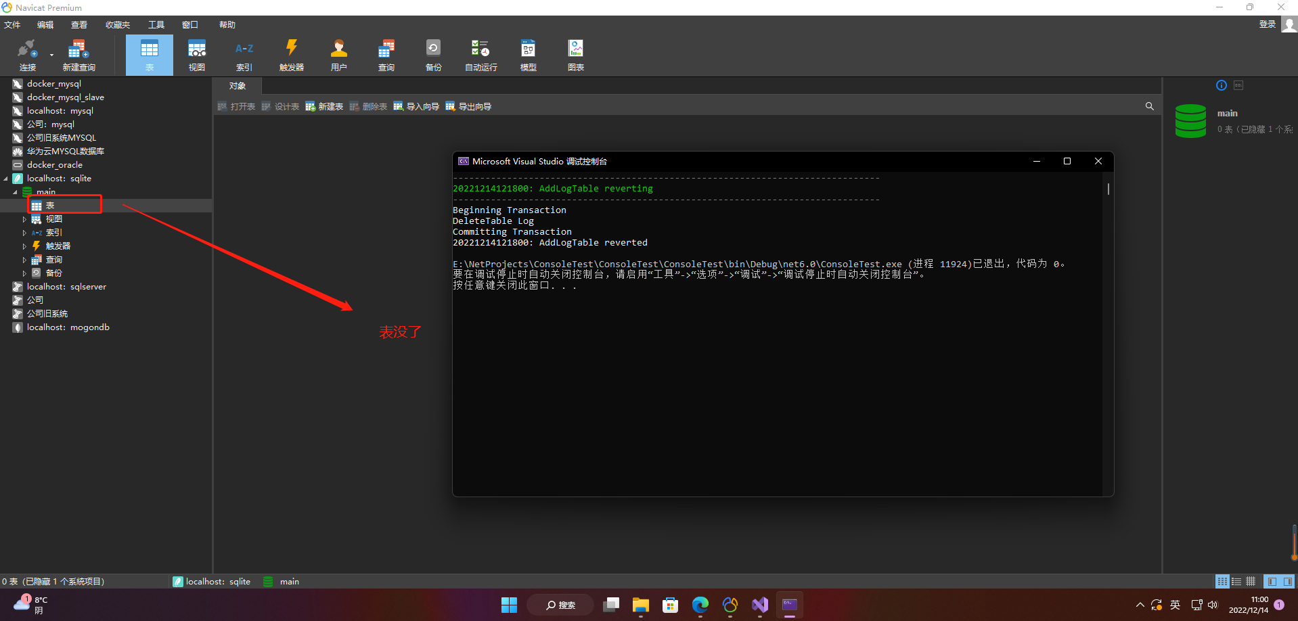
Task: Open the 工具 menu
Action: pyautogui.click(x=156, y=25)
